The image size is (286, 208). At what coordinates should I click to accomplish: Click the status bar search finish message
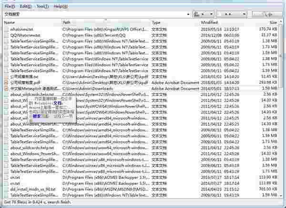point(37,202)
